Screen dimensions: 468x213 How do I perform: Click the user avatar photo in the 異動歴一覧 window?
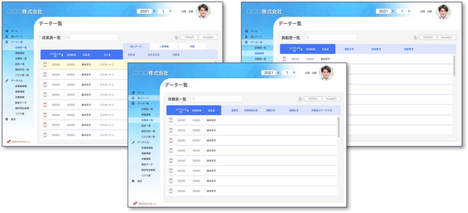point(443,11)
